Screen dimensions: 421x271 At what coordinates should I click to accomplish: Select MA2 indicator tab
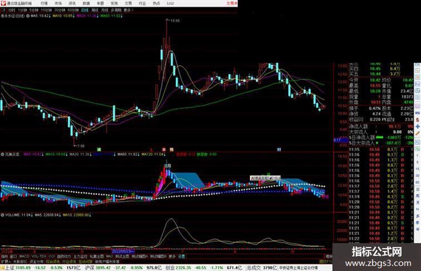[x=109, y=256]
